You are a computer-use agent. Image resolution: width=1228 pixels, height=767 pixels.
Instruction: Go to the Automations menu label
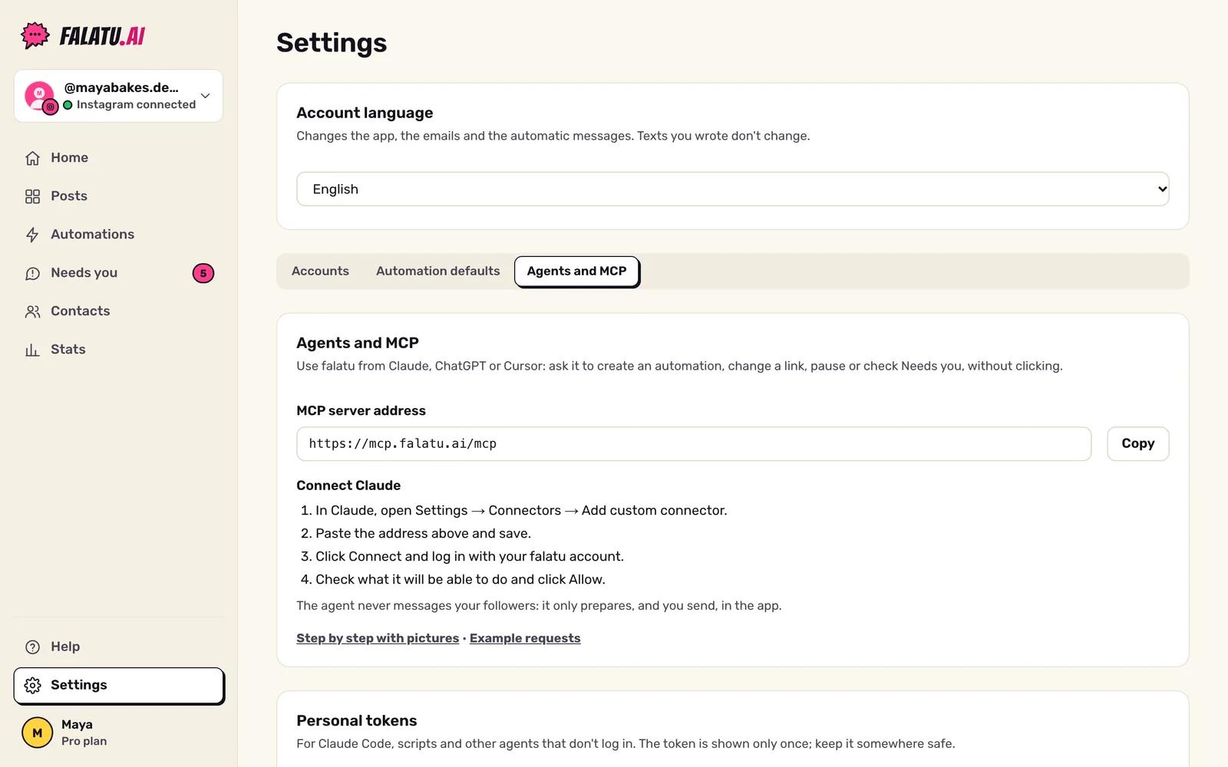92,234
